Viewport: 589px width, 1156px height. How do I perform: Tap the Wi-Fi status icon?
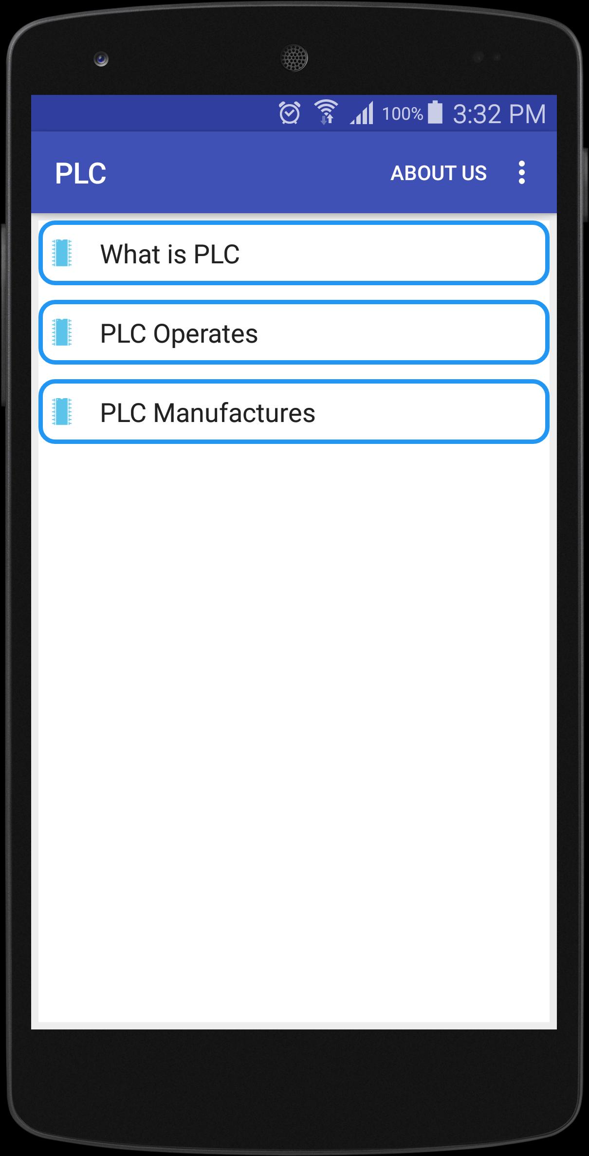[326, 112]
